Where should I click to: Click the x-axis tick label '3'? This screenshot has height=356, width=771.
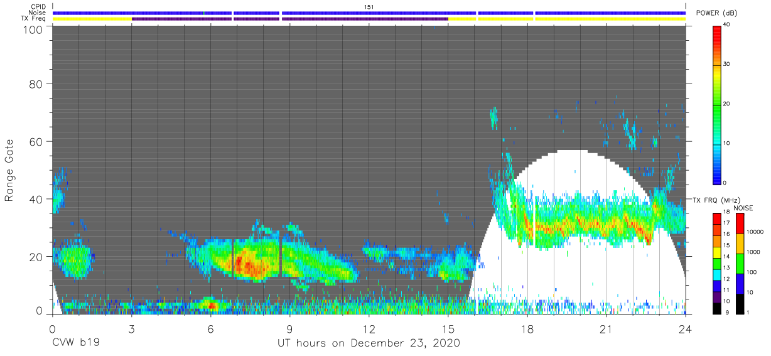131,328
